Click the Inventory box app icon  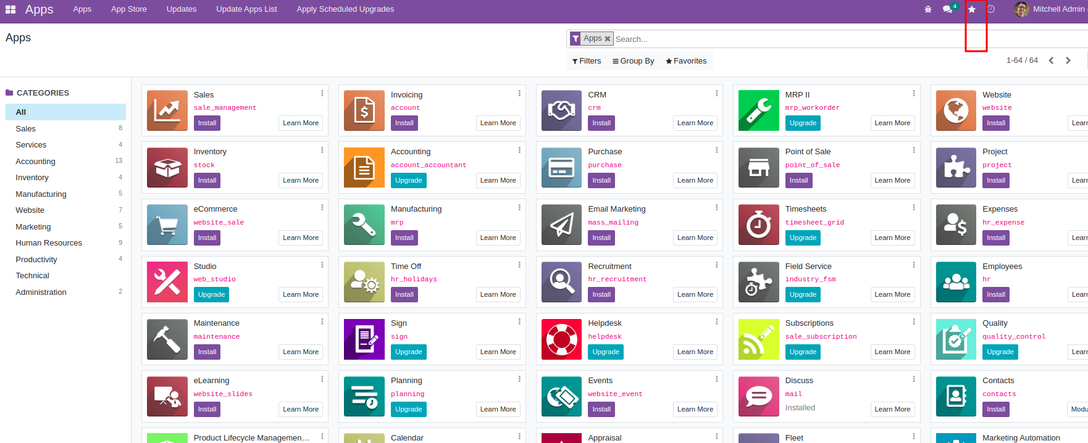167,168
